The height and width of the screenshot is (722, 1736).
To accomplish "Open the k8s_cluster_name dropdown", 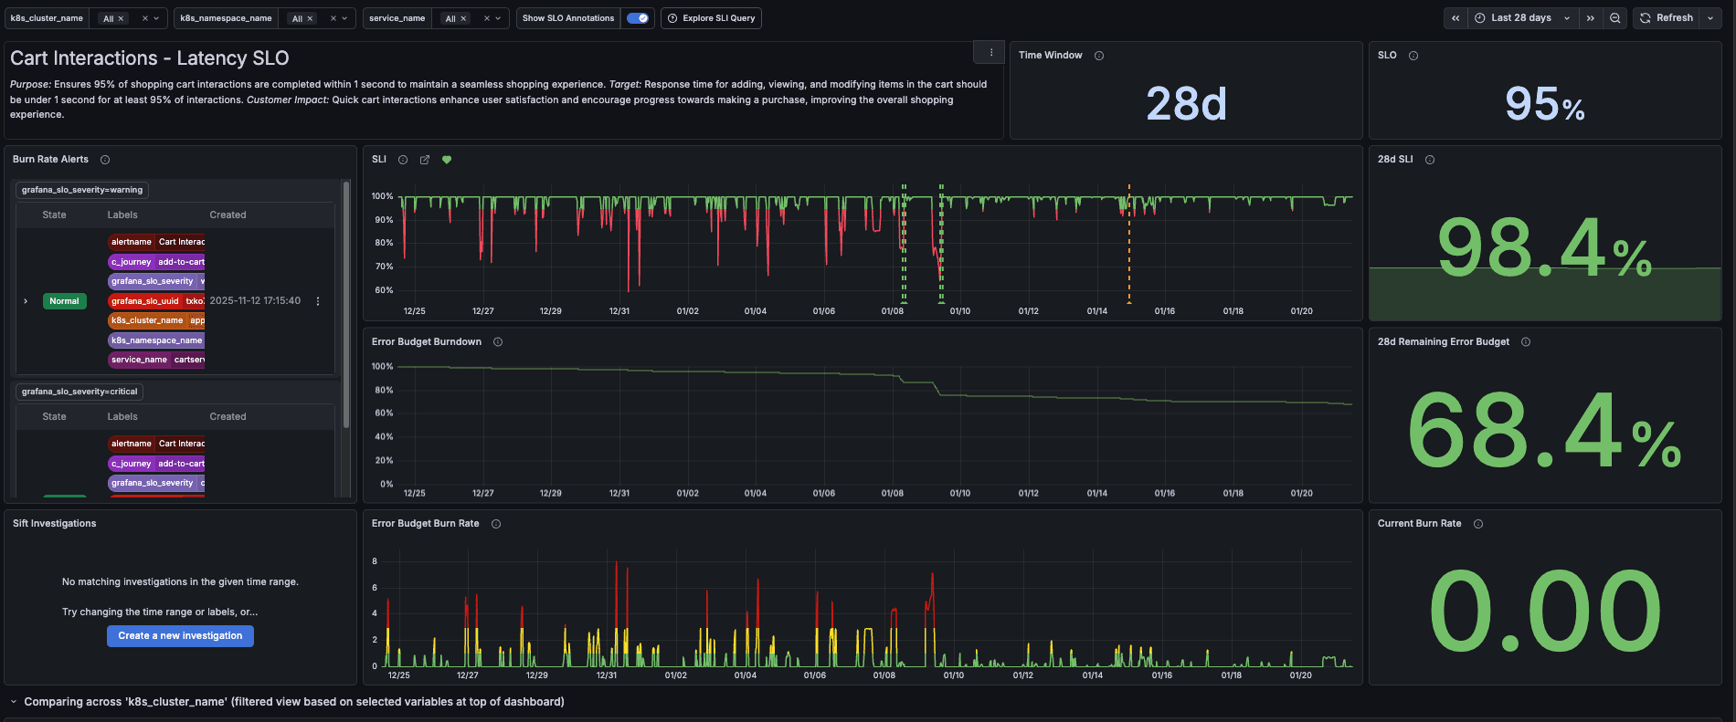I will [156, 18].
